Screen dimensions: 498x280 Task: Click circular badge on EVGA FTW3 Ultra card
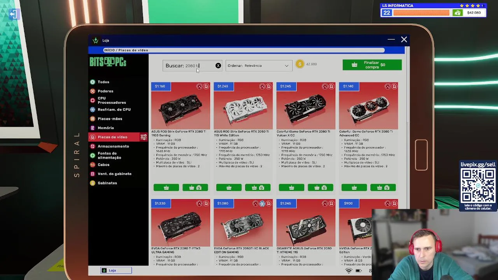[x=200, y=203]
